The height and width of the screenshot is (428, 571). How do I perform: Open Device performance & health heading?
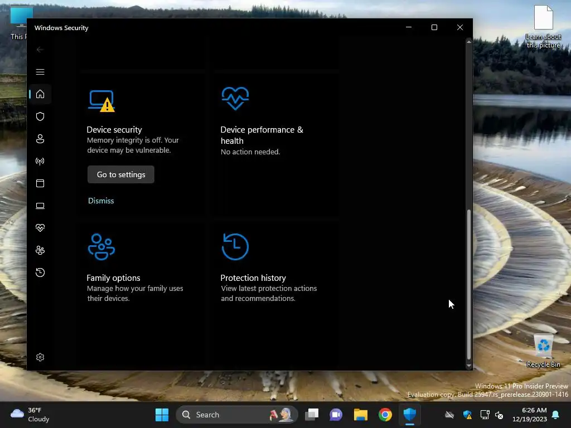point(262,135)
